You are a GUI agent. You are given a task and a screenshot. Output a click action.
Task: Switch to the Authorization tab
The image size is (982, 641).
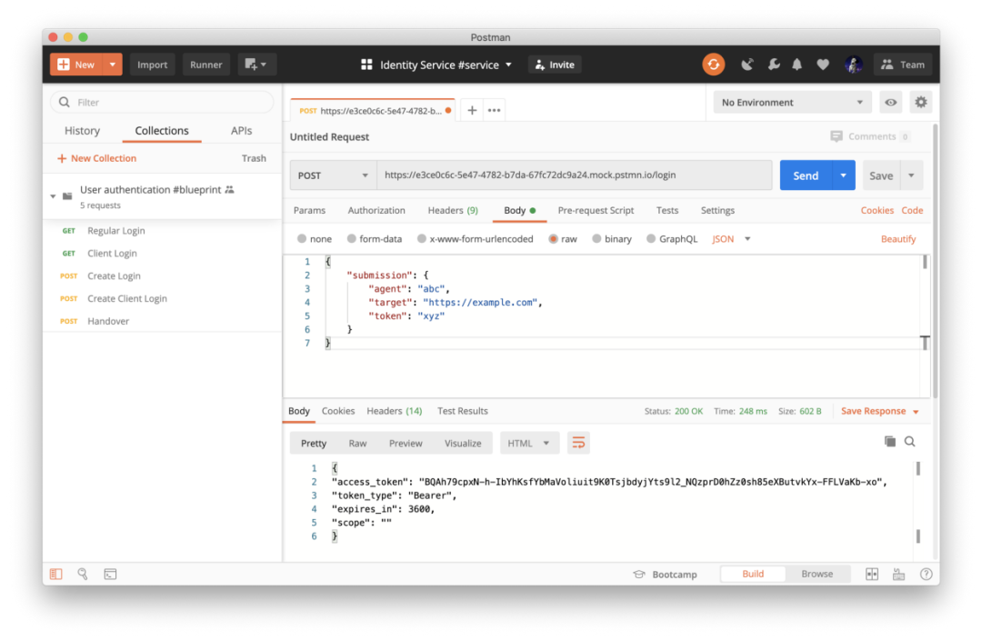[x=376, y=210]
